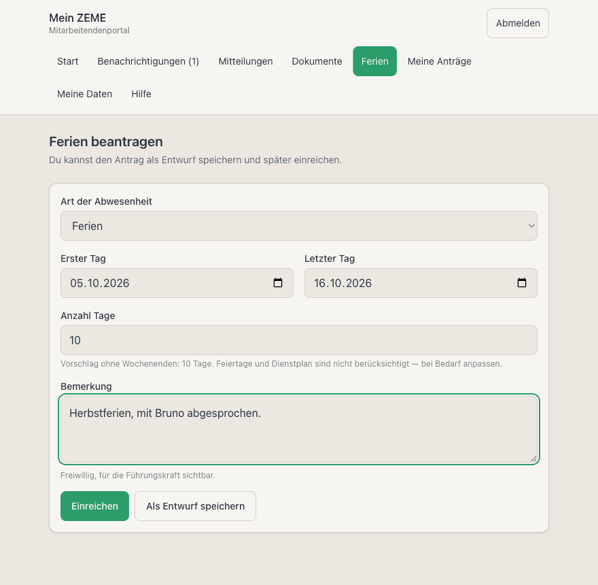Screen dimensions: 598x585
Task: Click the Letzter Tag label
Action: 330,258
